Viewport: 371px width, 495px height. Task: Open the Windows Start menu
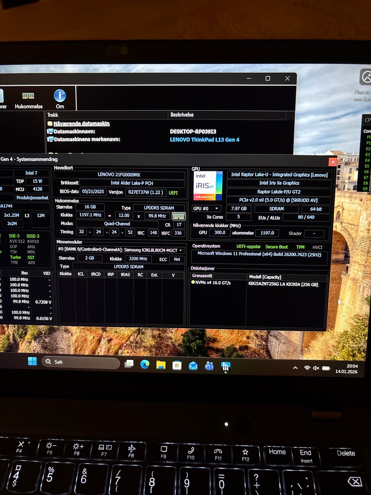(x=32, y=361)
